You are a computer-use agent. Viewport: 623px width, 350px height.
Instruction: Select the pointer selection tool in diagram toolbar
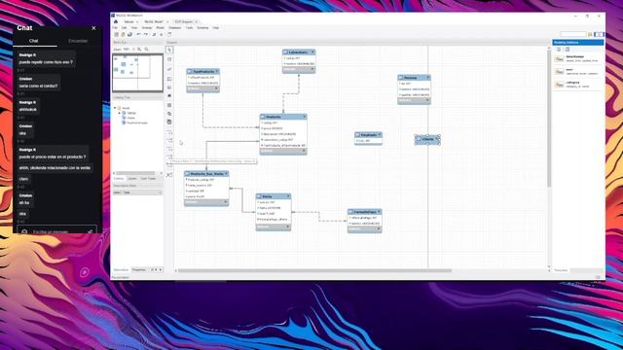pos(169,50)
